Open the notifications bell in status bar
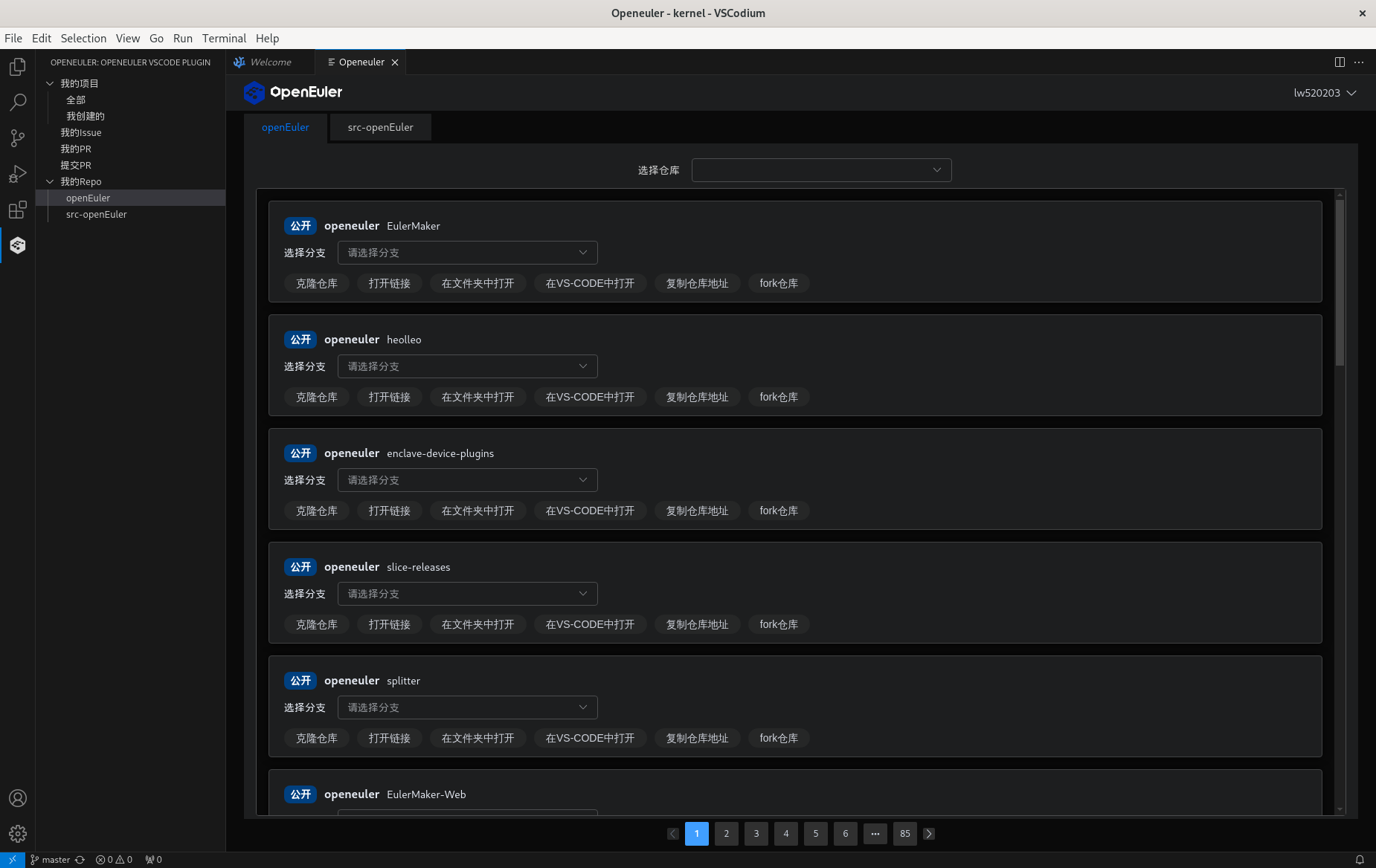 [x=1360, y=860]
